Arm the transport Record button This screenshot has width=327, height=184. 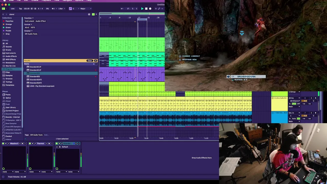click(150, 9)
